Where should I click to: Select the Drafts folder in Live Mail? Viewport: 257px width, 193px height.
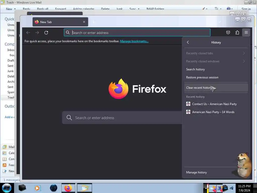(x=11, y=60)
